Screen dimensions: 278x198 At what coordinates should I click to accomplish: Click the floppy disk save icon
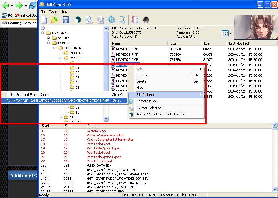point(66,20)
